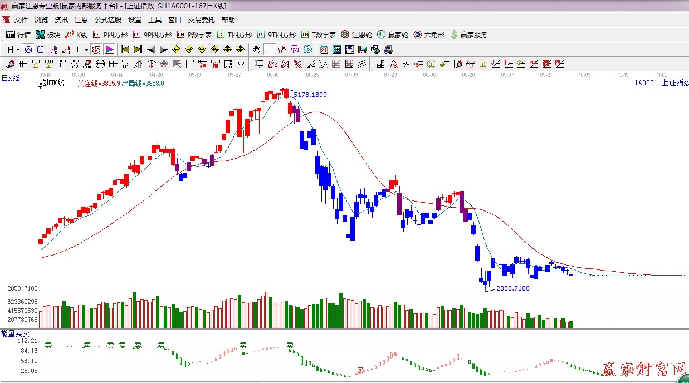This screenshot has width=689, height=383.
Task: Open the 公式选股 menu
Action: (x=107, y=19)
